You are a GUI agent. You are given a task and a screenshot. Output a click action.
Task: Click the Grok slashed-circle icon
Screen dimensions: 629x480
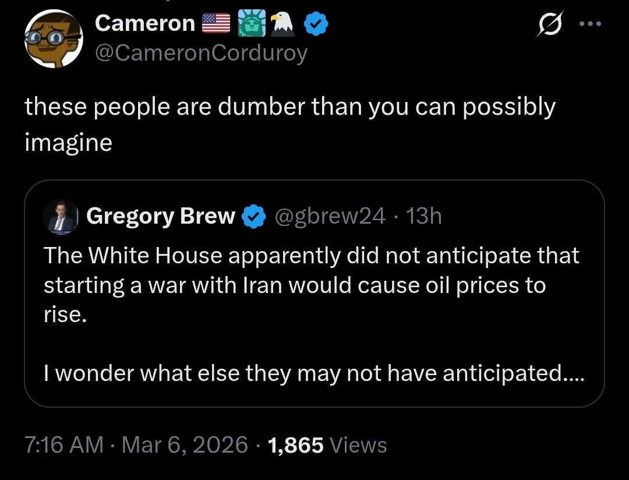pos(548,24)
